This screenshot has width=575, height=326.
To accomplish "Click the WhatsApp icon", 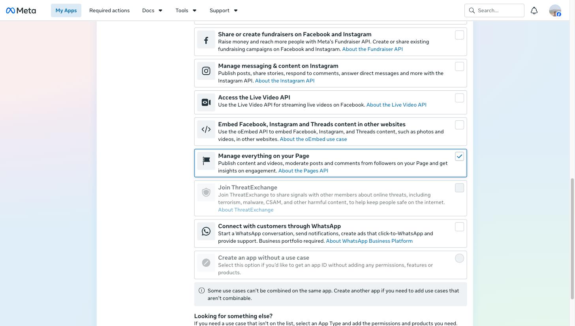I will [x=206, y=231].
